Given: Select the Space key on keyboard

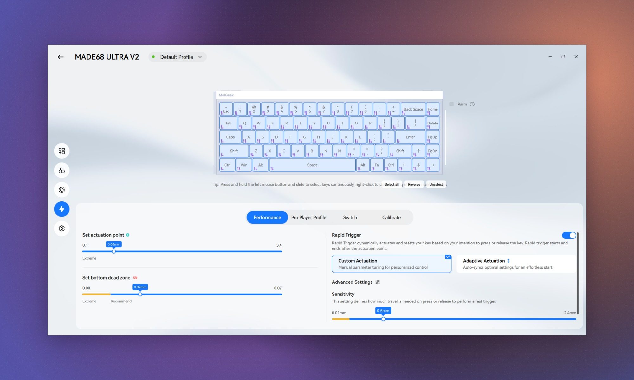Looking at the screenshot, I should [x=312, y=165].
